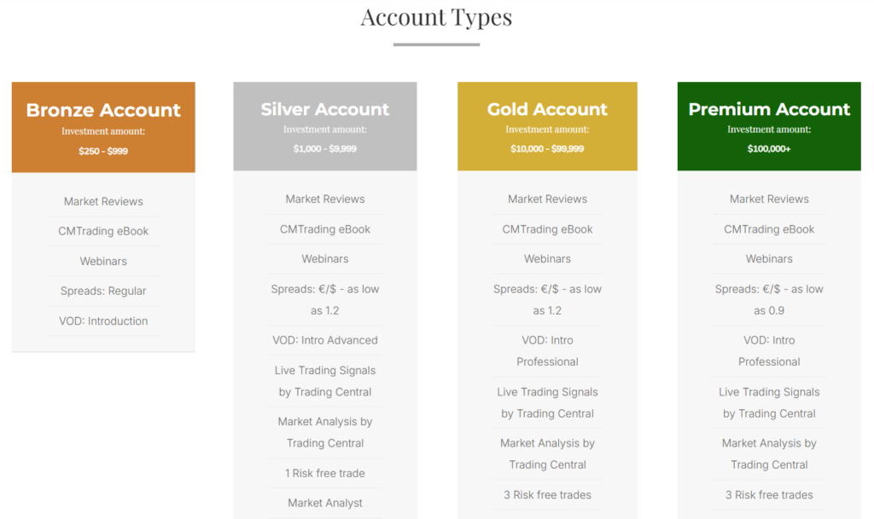Click CMTrading eBook in the Silver column
The image size is (874, 519).
click(x=325, y=229)
